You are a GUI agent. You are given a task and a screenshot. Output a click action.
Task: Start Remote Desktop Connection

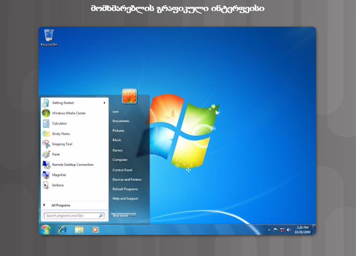[x=72, y=165]
